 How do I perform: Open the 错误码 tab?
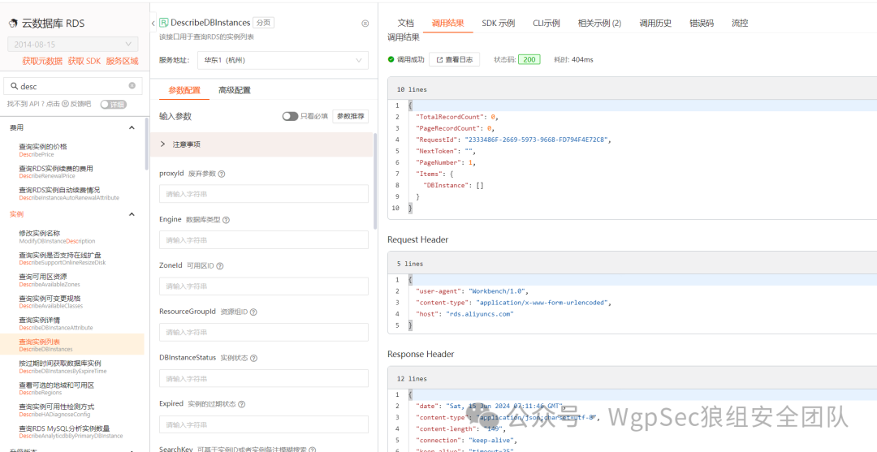point(702,23)
